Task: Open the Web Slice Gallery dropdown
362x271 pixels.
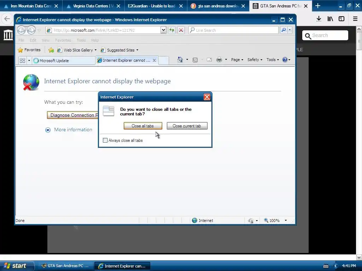Action: coord(95,50)
